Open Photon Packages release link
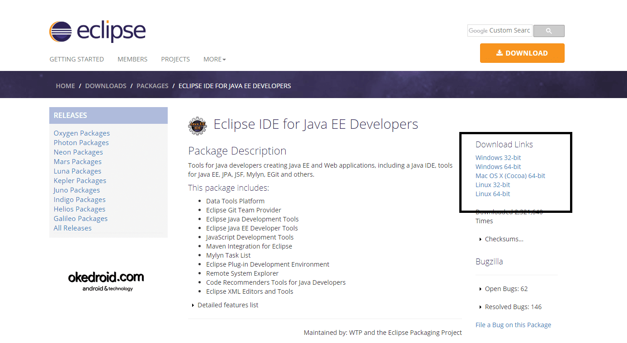 point(81,142)
